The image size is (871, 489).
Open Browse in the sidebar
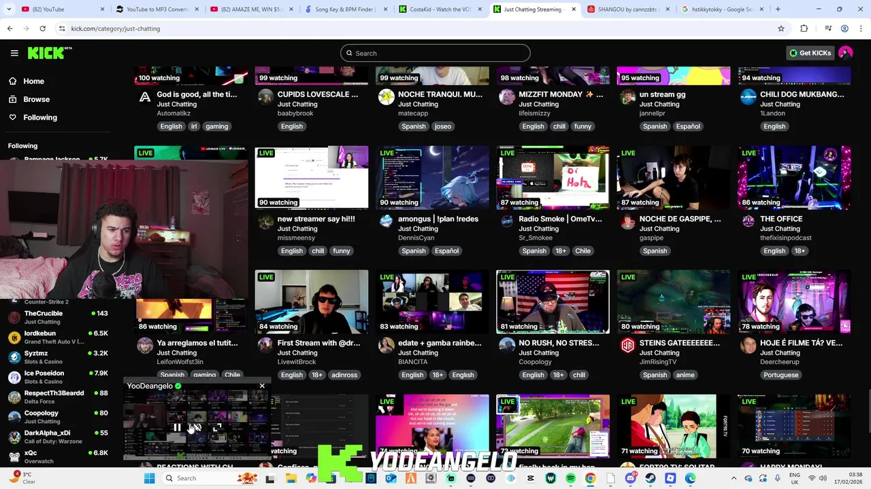click(x=36, y=99)
